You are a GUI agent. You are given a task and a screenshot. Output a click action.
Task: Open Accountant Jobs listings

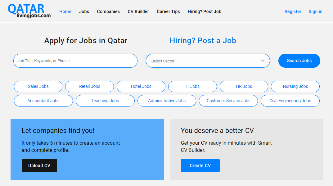coord(43,101)
